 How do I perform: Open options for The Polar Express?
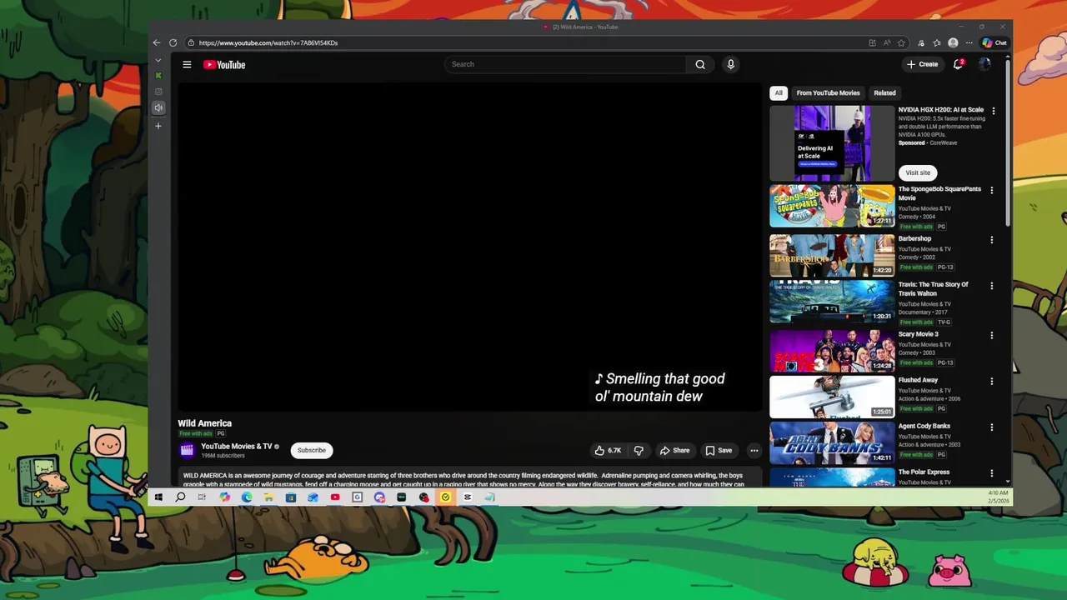coord(992,472)
